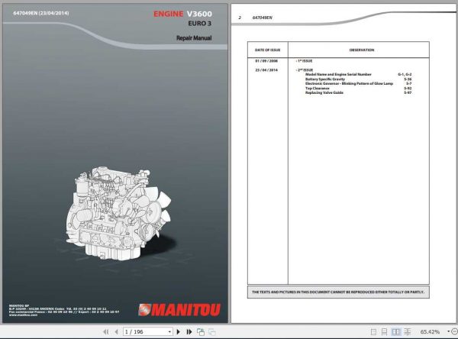Click the zoom out minus button
The height and width of the screenshot is (339, 458).
coord(454,331)
